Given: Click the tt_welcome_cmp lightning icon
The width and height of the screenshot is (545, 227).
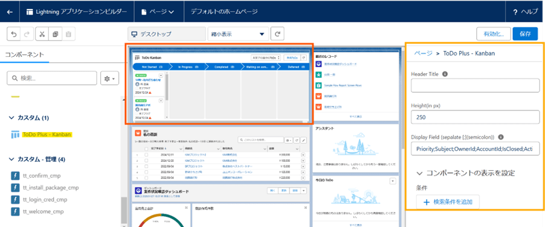Looking at the screenshot, I should (x=15, y=211).
